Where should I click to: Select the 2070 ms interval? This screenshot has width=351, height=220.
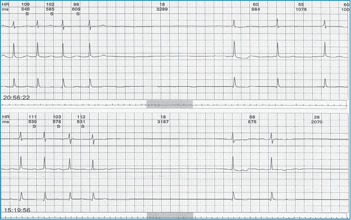click(317, 122)
